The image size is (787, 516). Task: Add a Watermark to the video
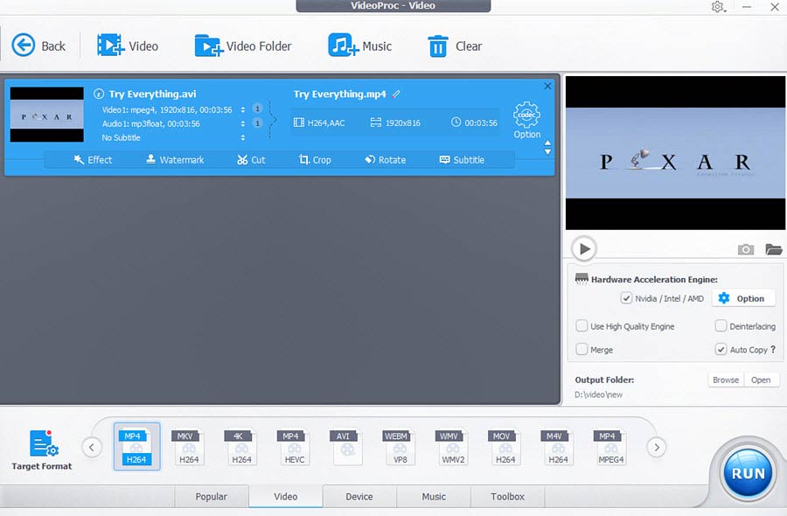click(x=175, y=160)
